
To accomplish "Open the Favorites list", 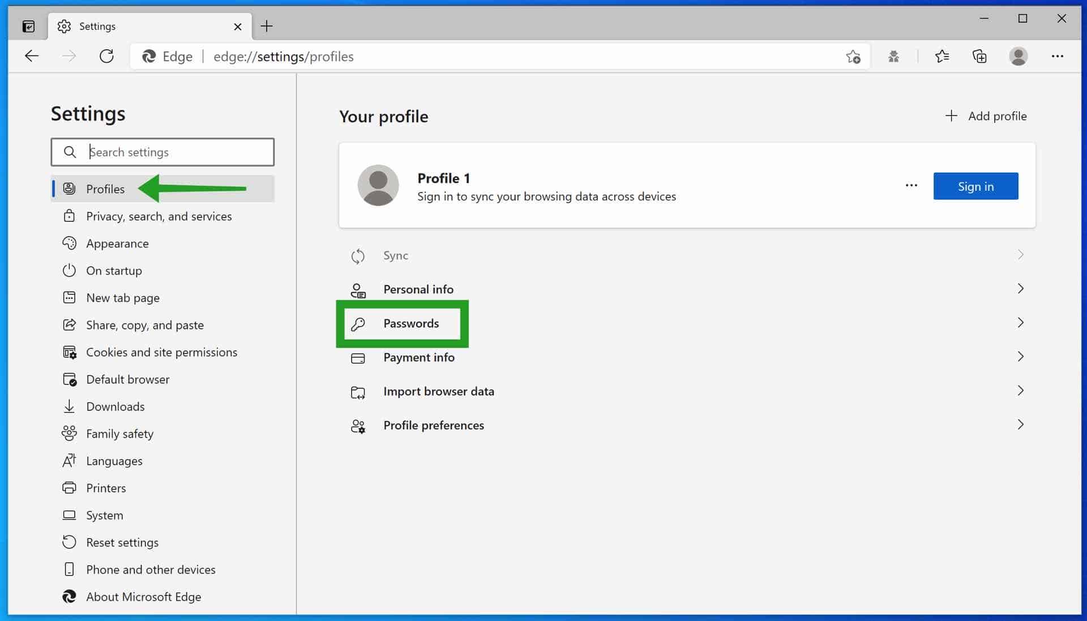I will point(942,56).
